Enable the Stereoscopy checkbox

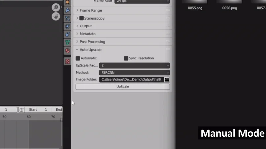(x=81, y=18)
